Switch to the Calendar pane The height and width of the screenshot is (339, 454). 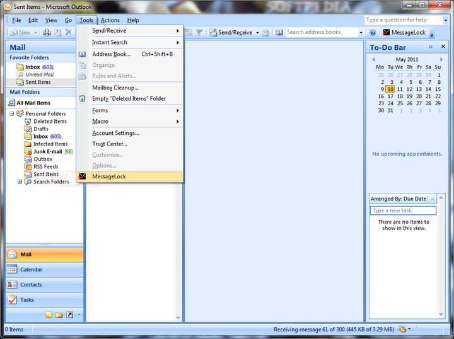45,270
